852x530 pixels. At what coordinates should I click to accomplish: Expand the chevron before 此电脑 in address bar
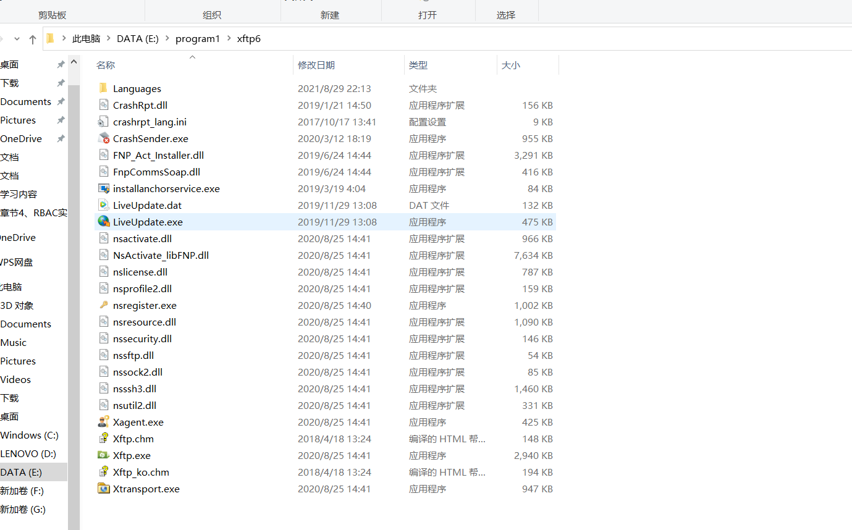64,38
